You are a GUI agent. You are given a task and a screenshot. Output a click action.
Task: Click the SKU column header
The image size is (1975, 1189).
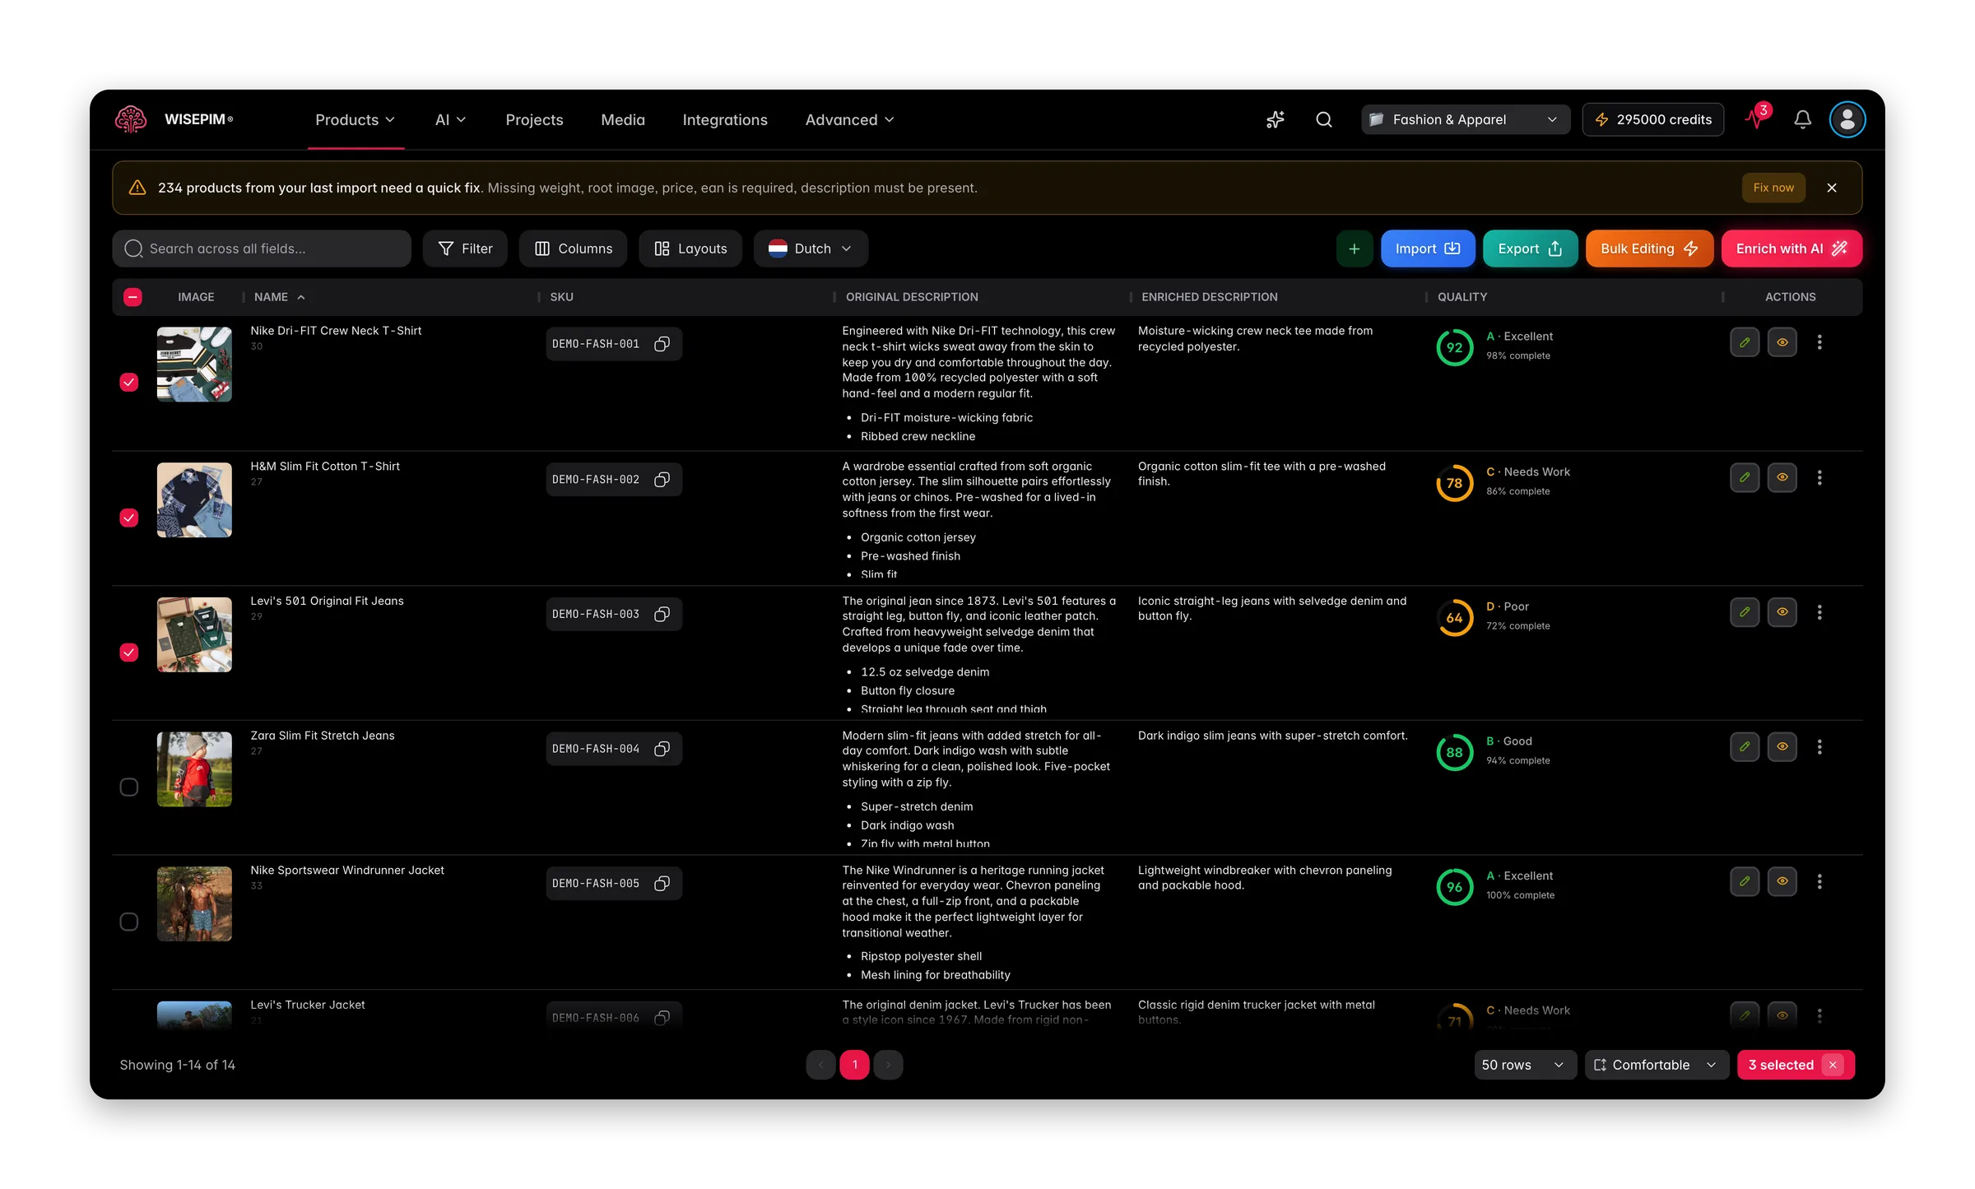561,297
